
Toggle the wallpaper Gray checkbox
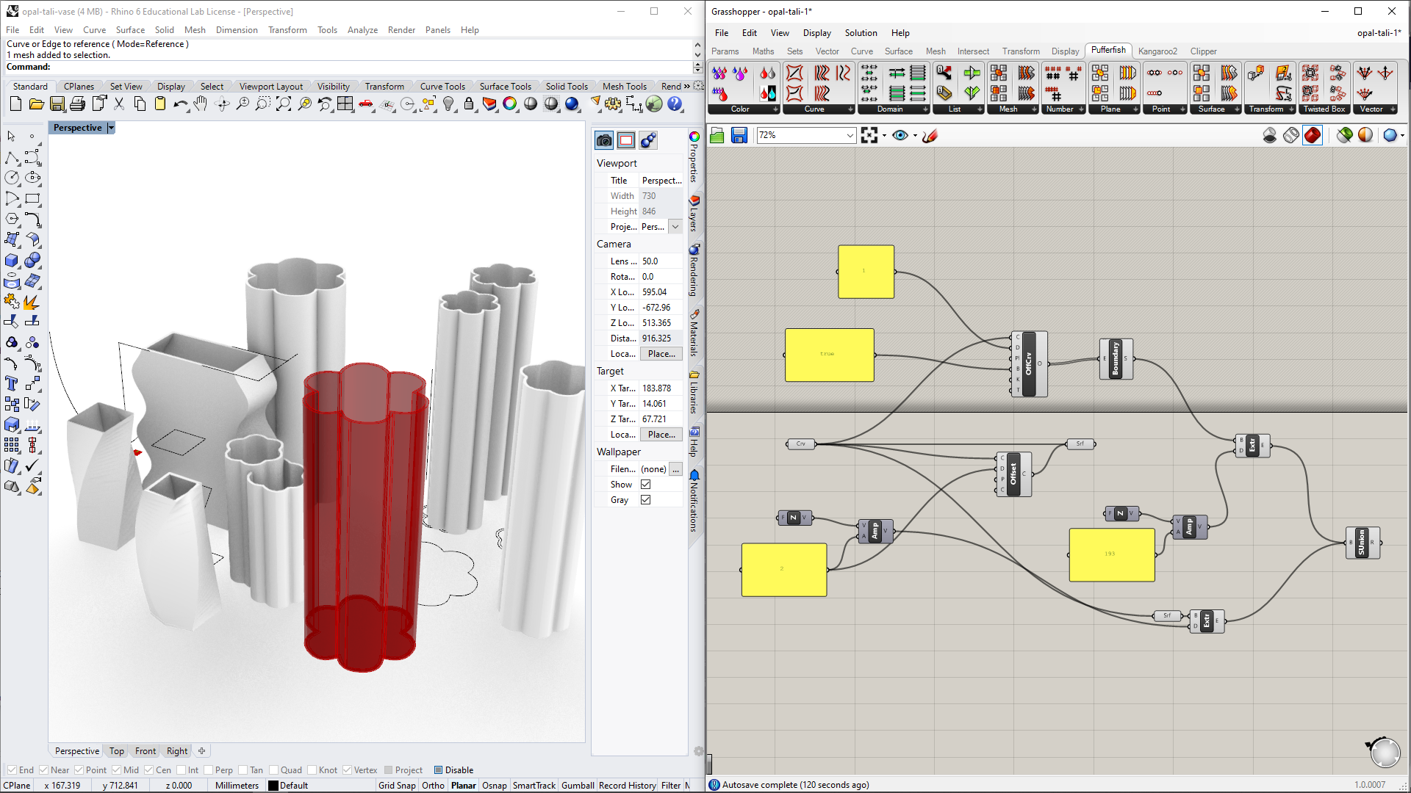(x=645, y=500)
